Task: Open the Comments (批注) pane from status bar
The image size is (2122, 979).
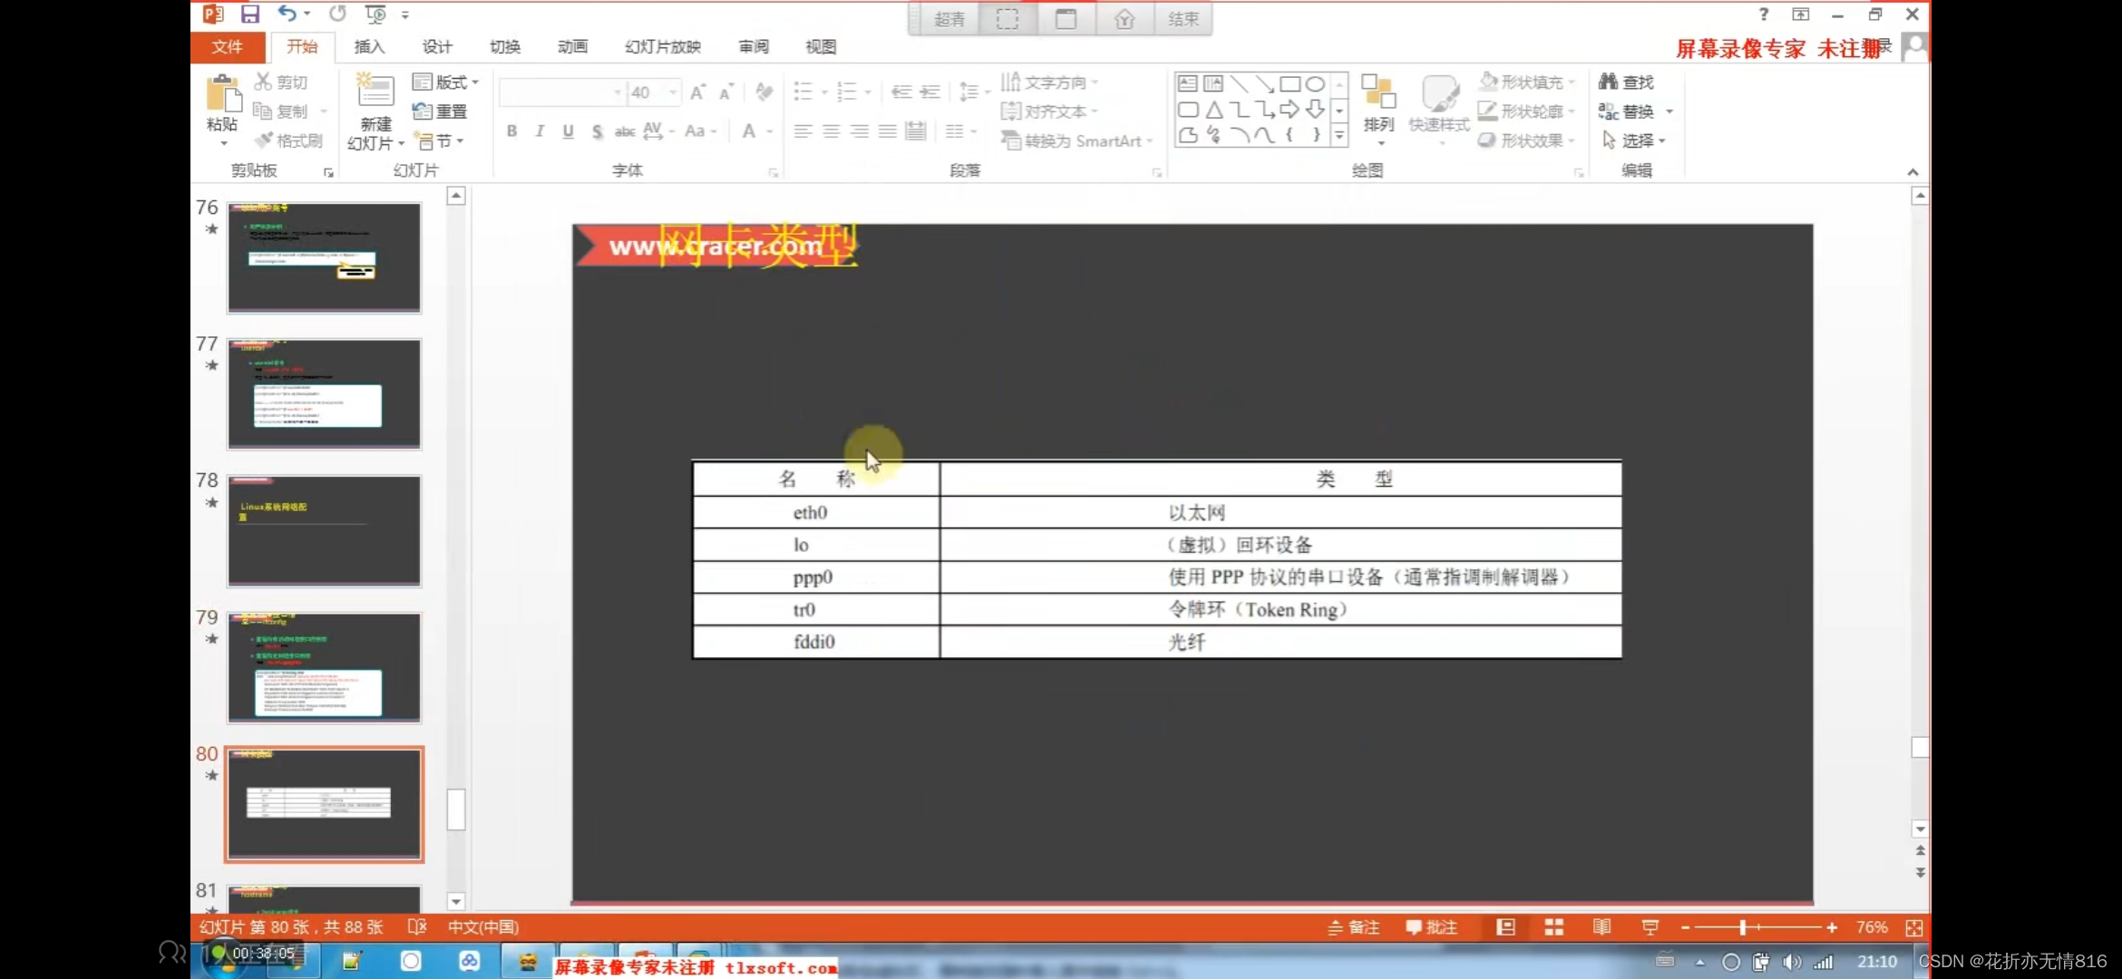Action: (1431, 927)
